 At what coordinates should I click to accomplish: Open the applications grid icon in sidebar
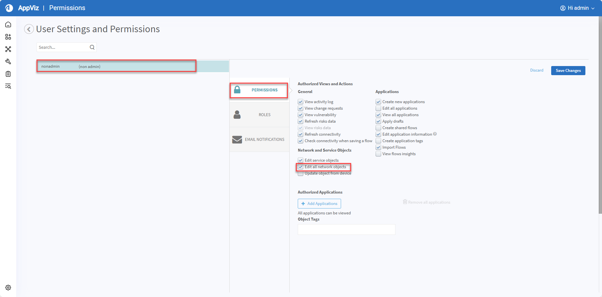8,37
